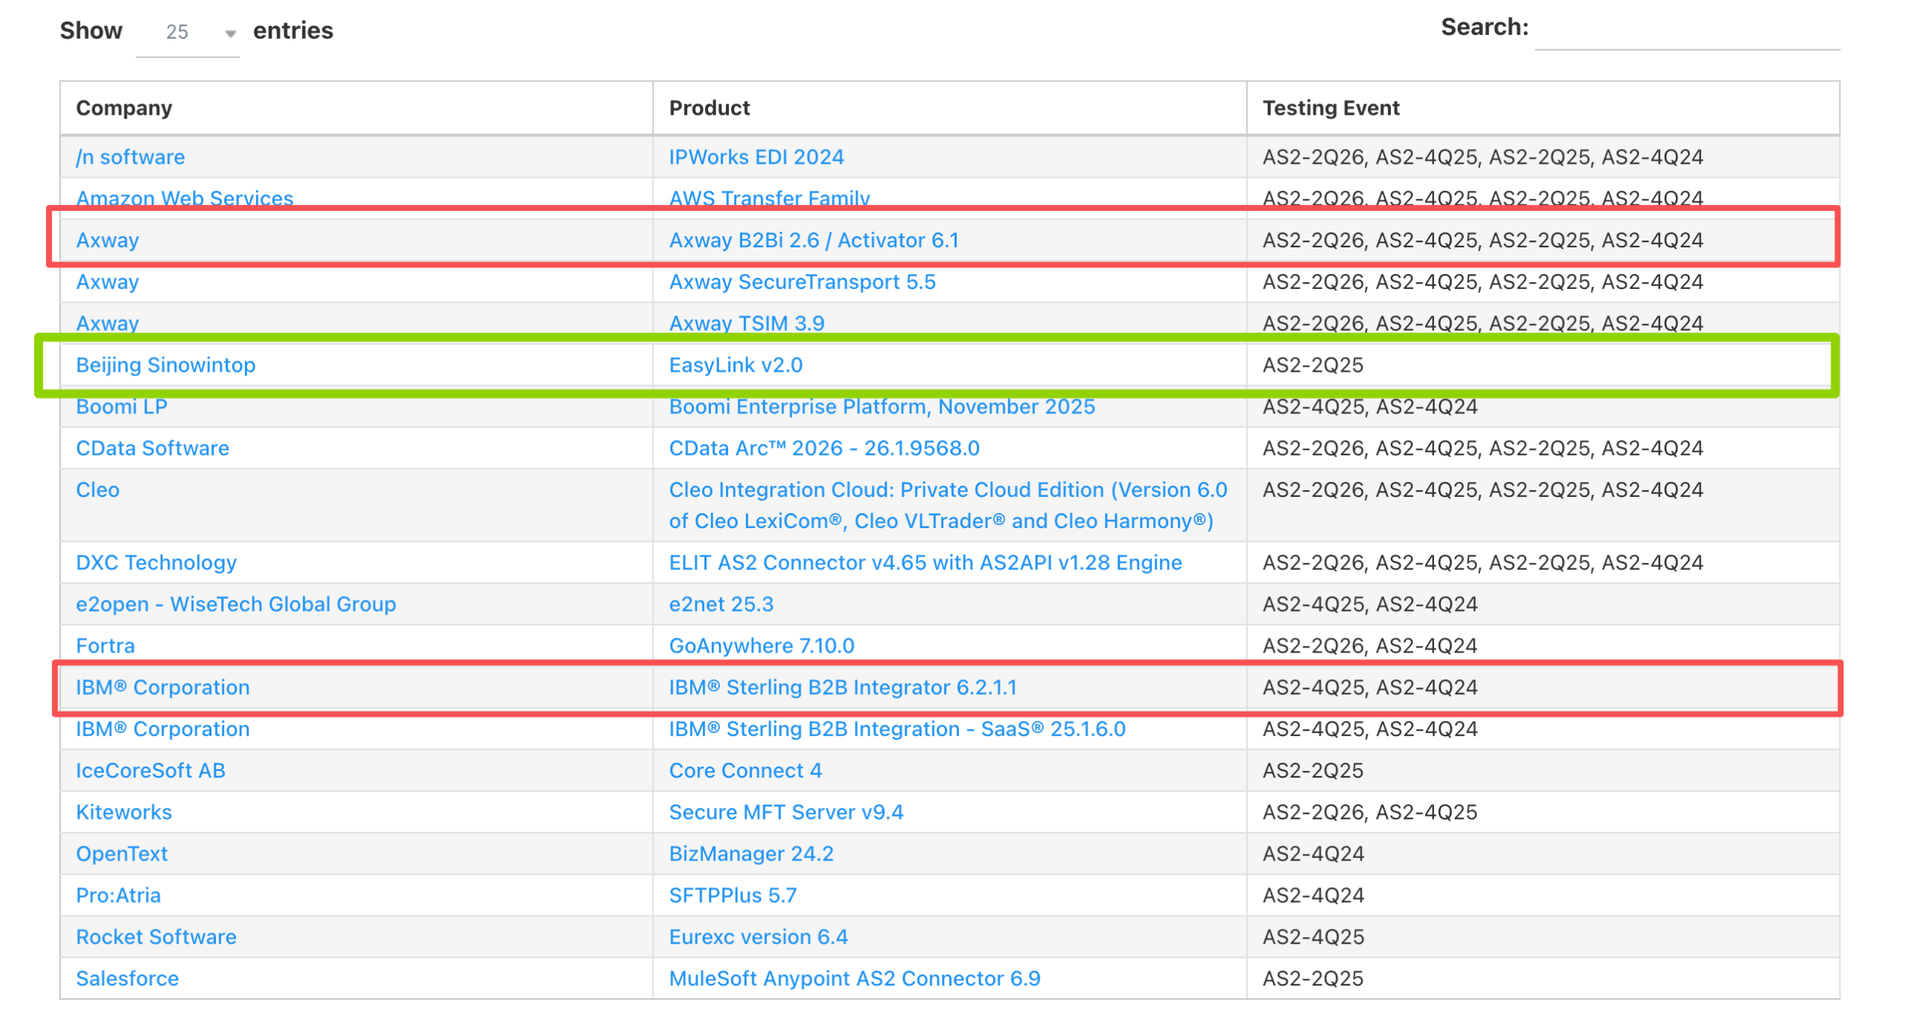Open the IPWorks EDI 2024 product link
1906x1025 pixels.
(756, 157)
